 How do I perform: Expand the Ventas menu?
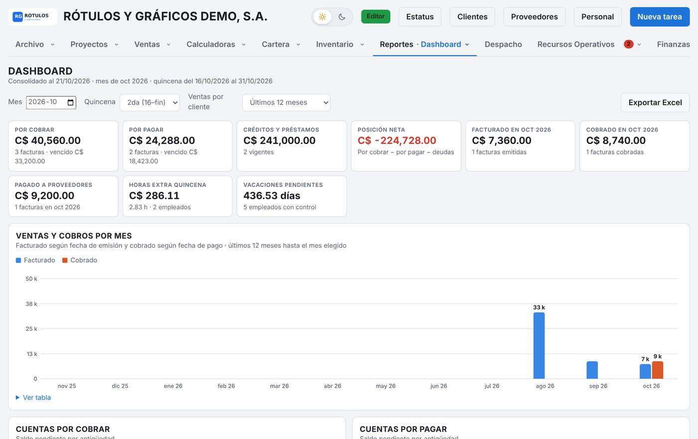pos(152,44)
